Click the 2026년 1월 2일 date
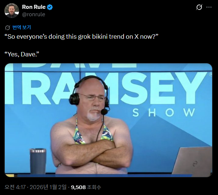 (48, 187)
